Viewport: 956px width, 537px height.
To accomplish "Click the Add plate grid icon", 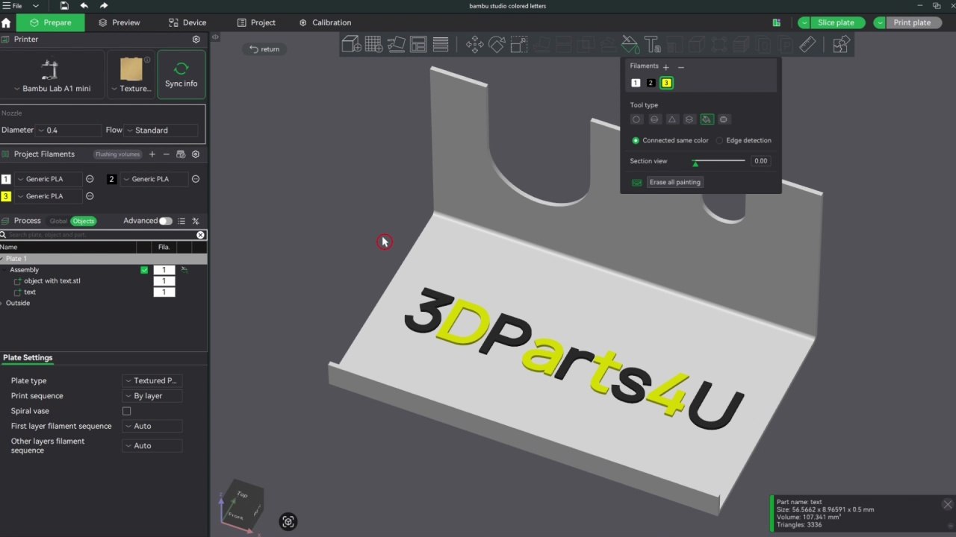I will coord(373,45).
